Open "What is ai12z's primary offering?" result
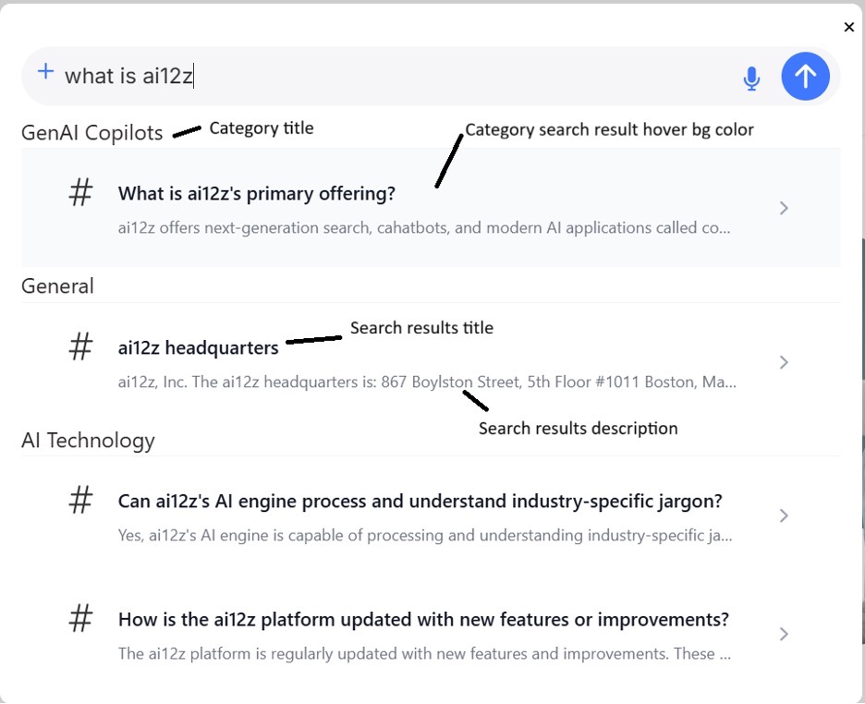 (257, 194)
